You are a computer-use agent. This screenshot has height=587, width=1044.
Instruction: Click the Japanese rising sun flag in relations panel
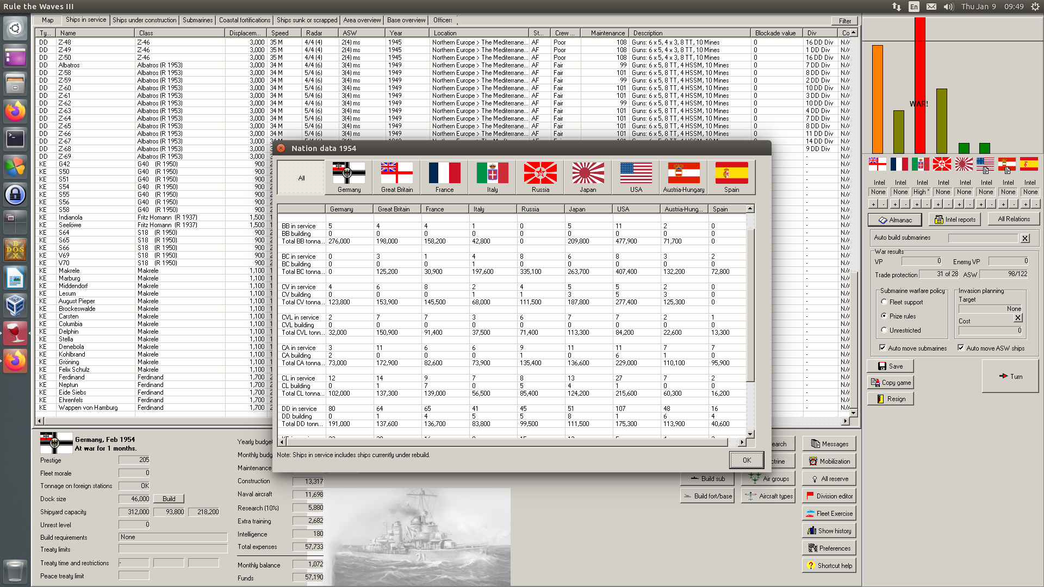click(964, 164)
